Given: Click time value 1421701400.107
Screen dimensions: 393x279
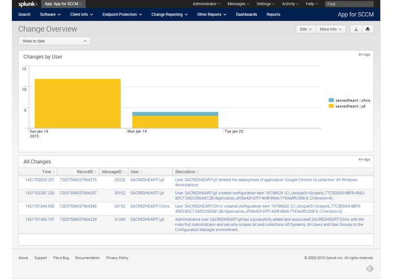Looking at the screenshot, I should (40, 220).
